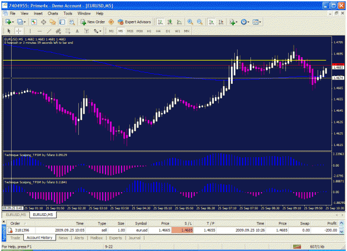This screenshot has height=251, width=347.
Task: Select the Text tool letter A
Action: tap(77, 31)
